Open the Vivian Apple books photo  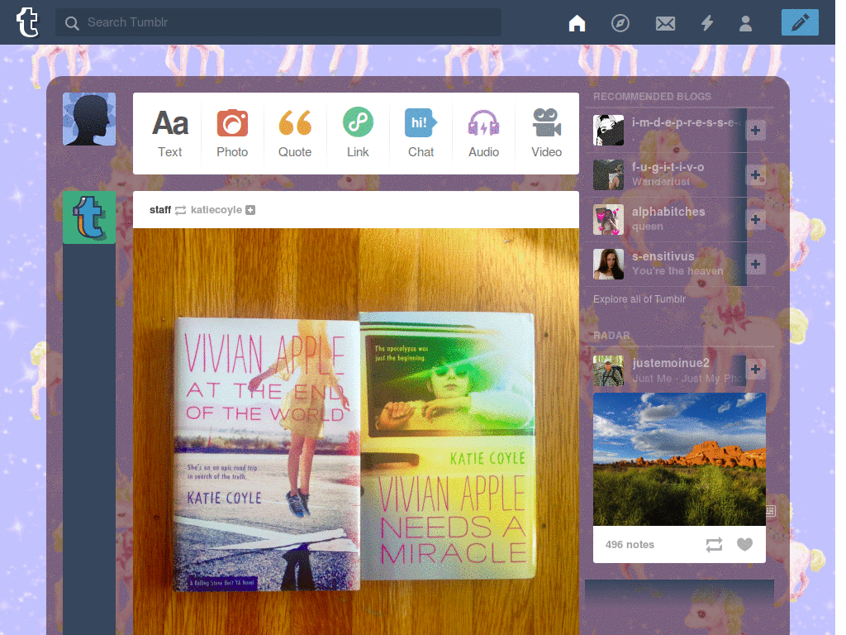click(356, 432)
